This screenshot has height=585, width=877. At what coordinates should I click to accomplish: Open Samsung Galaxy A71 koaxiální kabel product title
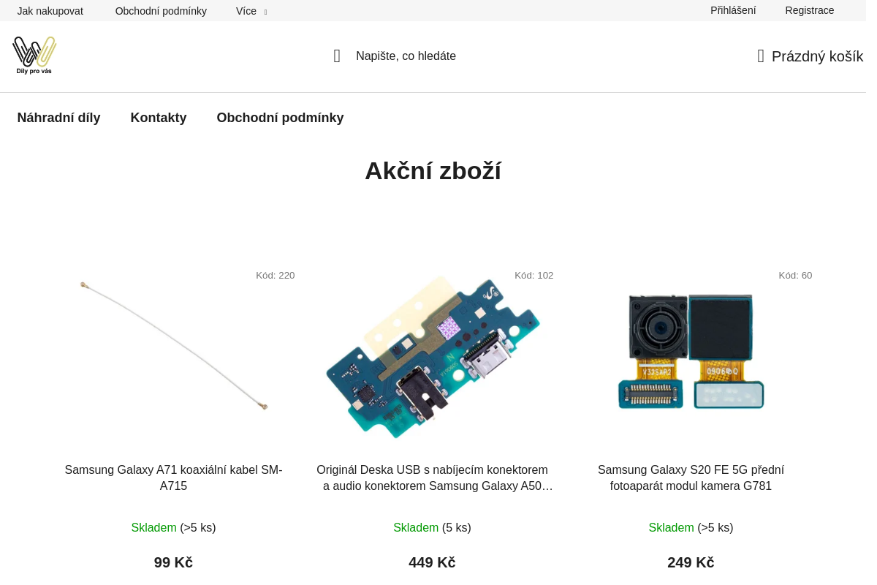point(174,478)
